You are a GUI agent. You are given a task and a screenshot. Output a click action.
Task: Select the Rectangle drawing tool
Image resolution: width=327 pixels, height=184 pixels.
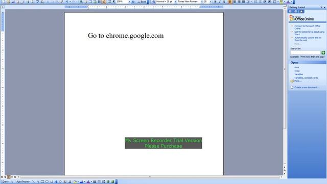(x=42, y=182)
